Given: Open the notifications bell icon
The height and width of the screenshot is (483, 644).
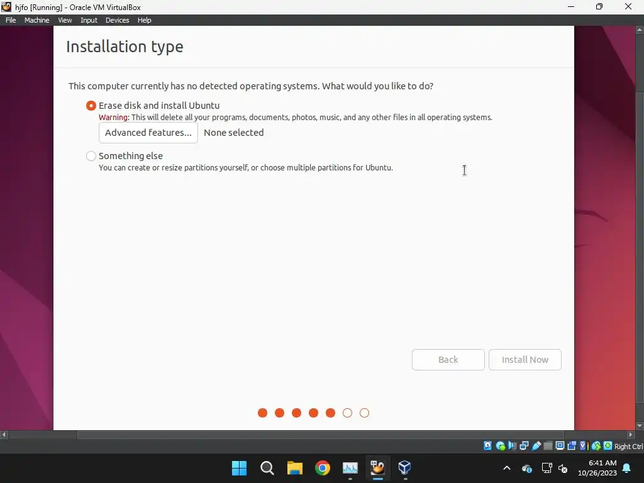Looking at the screenshot, I should (627, 468).
